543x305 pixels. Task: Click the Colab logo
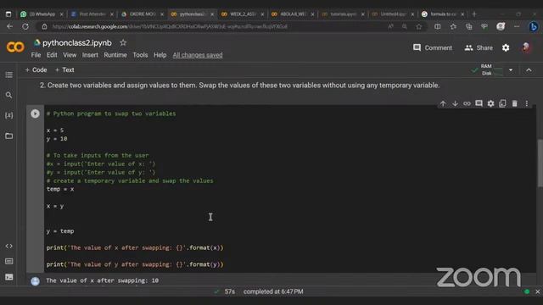[15, 47]
